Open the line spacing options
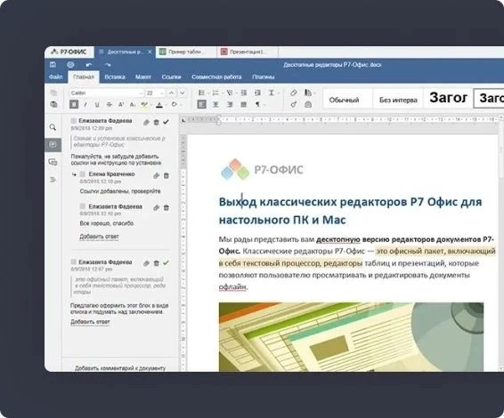Image resolution: width=504 pixels, height=418 pixels. [x=272, y=92]
